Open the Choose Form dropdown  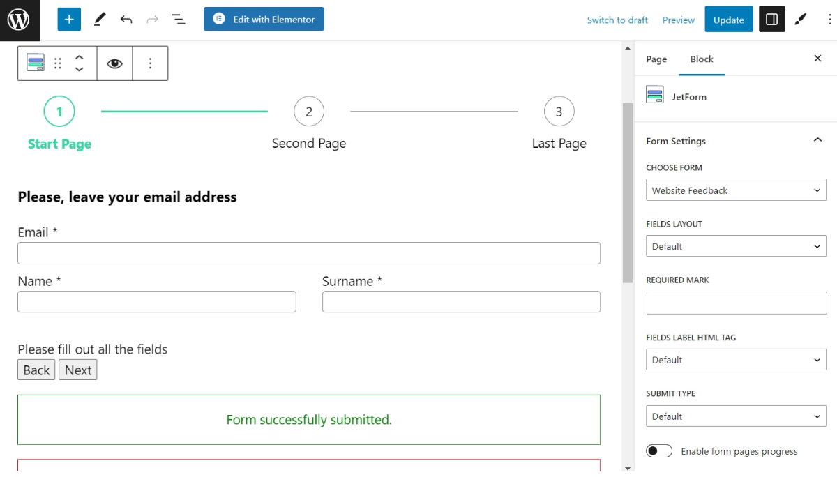click(x=736, y=190)
